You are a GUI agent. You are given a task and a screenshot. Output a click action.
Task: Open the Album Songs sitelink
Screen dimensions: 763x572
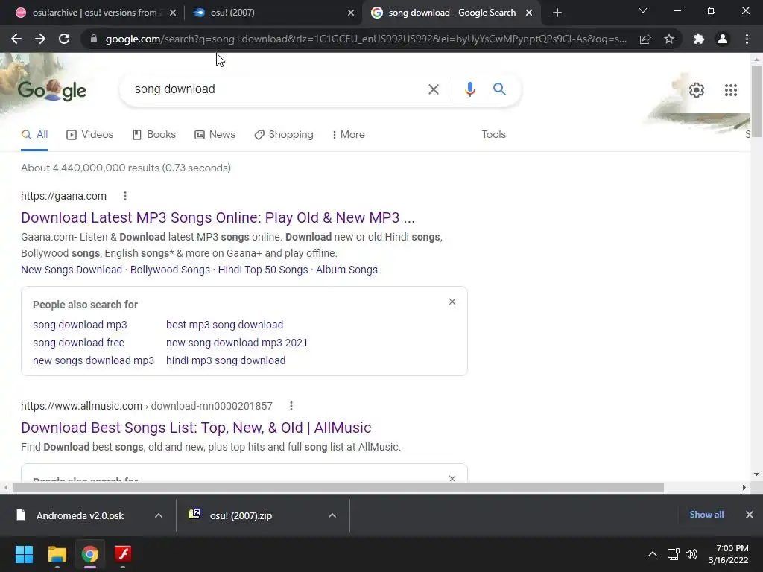(x=346, y=270)
